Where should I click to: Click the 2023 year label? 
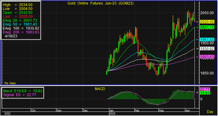pos(112,114)
